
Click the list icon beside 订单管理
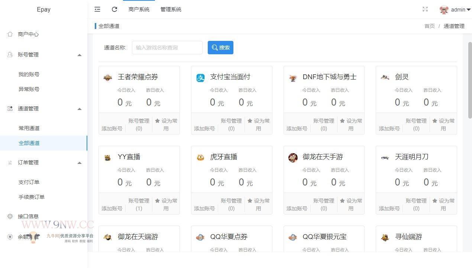[x=10, y=162]
